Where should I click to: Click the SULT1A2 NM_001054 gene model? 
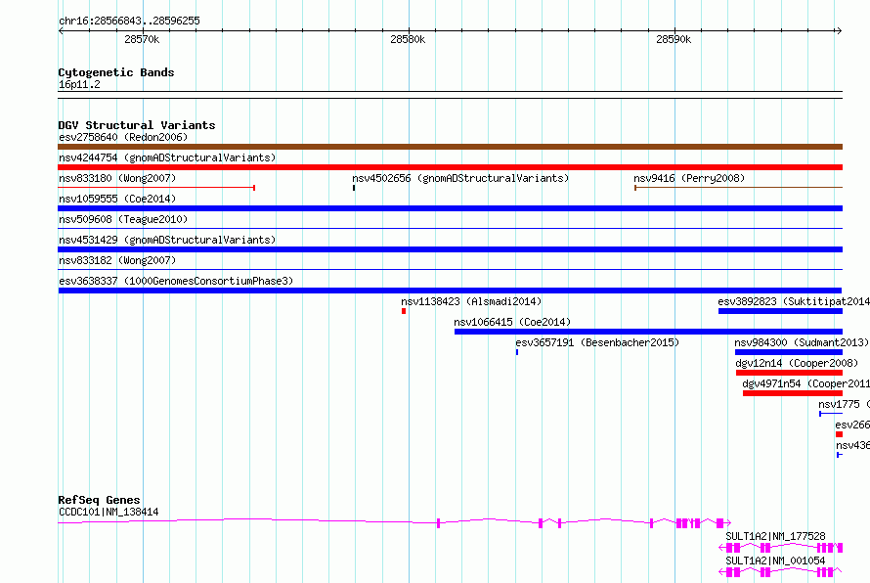781,572
